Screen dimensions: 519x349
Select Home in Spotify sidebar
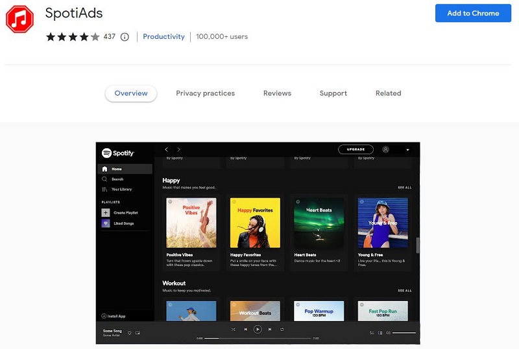[x=125, y=169]
